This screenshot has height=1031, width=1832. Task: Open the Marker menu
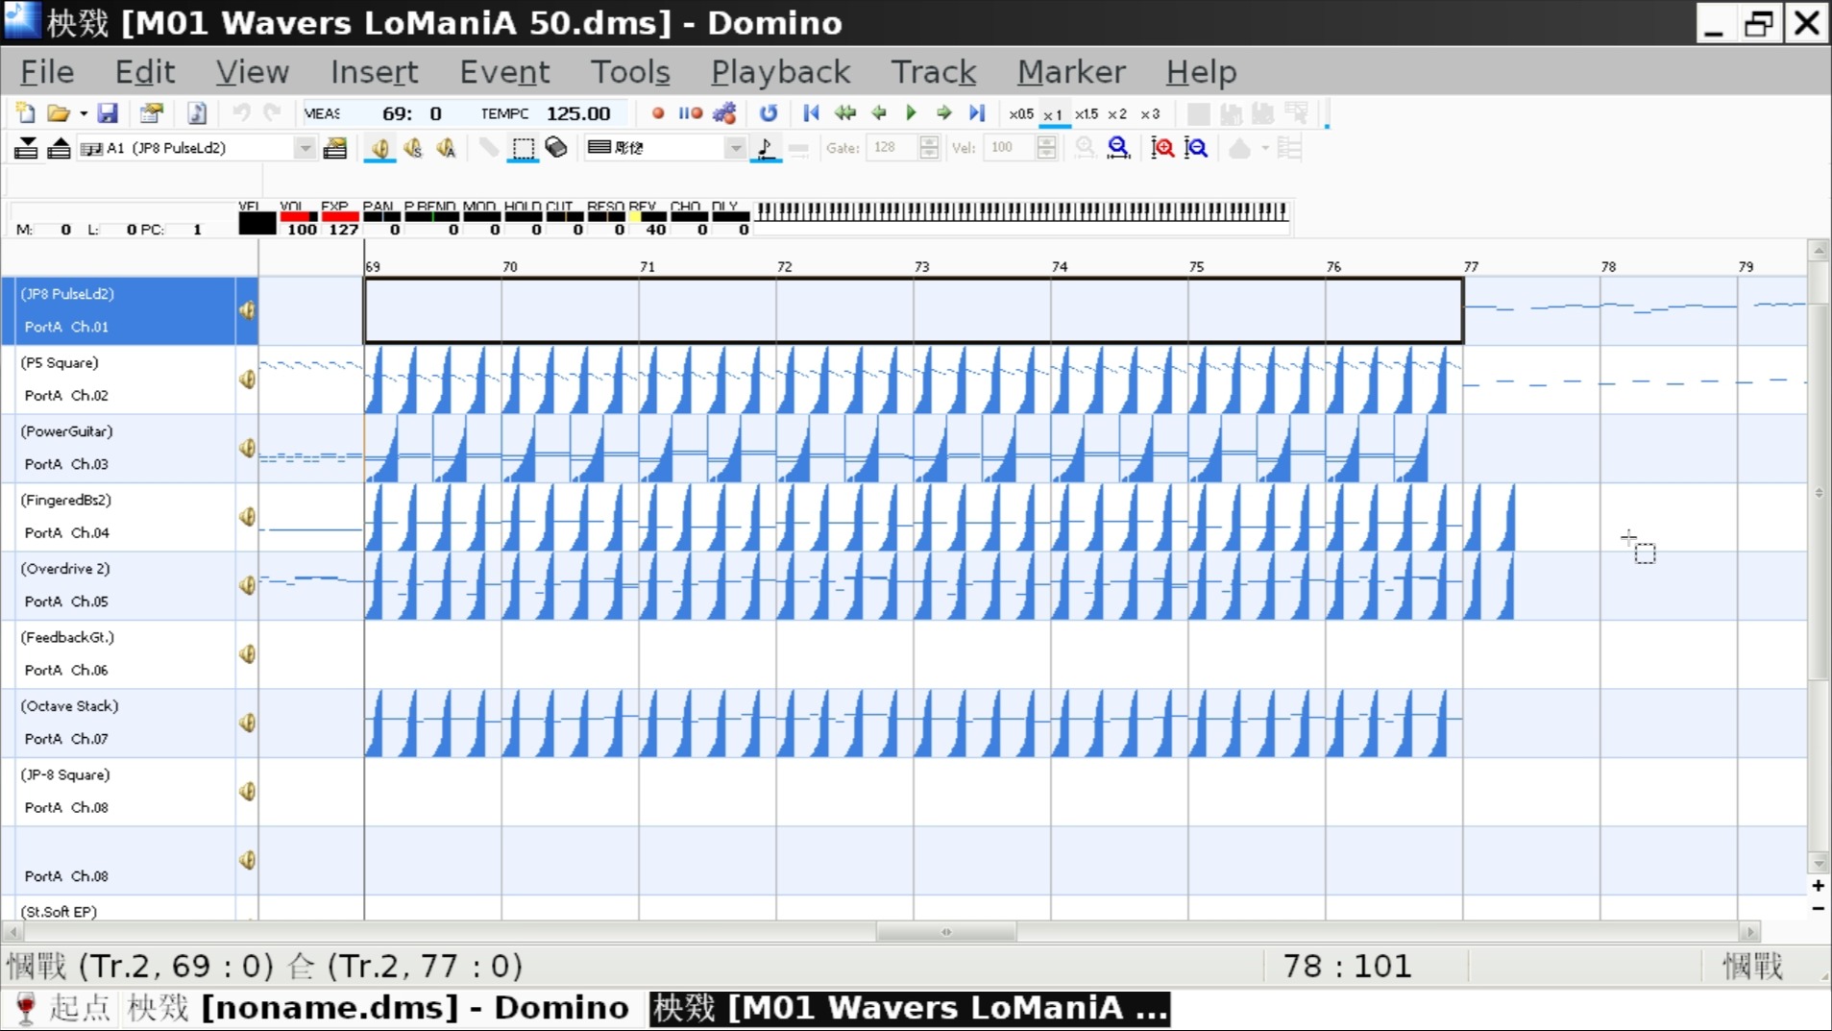(x=1071, y=72)
